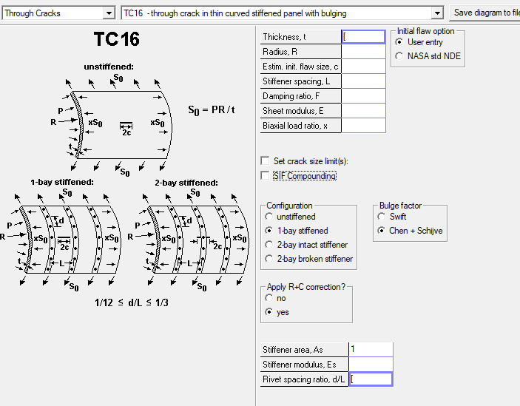Select the User entry flaw option
The height and width of the screenshot is (406, 520).
point(400,42)
